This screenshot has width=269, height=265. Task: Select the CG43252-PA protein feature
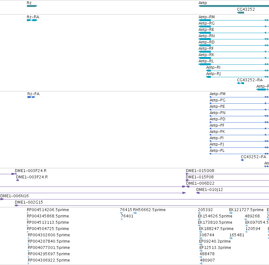click(242, 160)
